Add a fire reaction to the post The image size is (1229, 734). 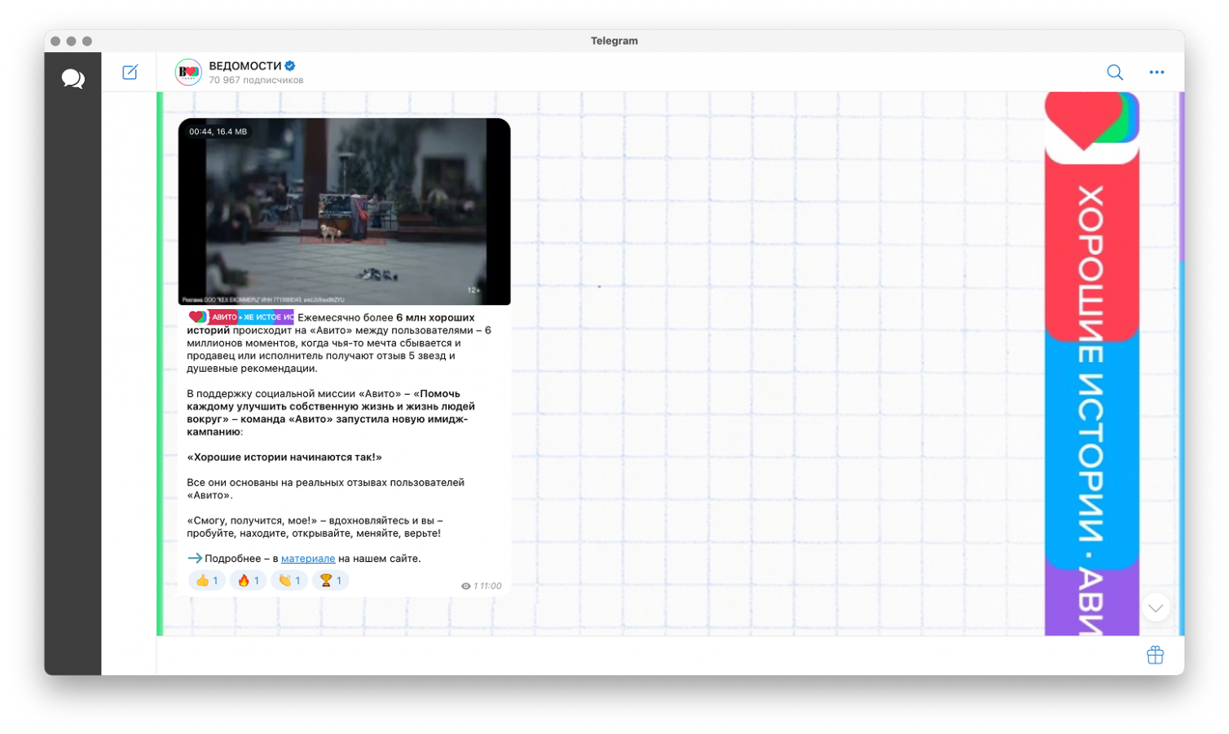(x=248, y=581)
